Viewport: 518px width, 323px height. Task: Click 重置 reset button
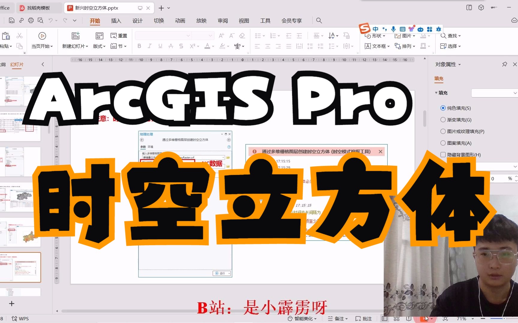pyautogui.click(x=119, y=36)
